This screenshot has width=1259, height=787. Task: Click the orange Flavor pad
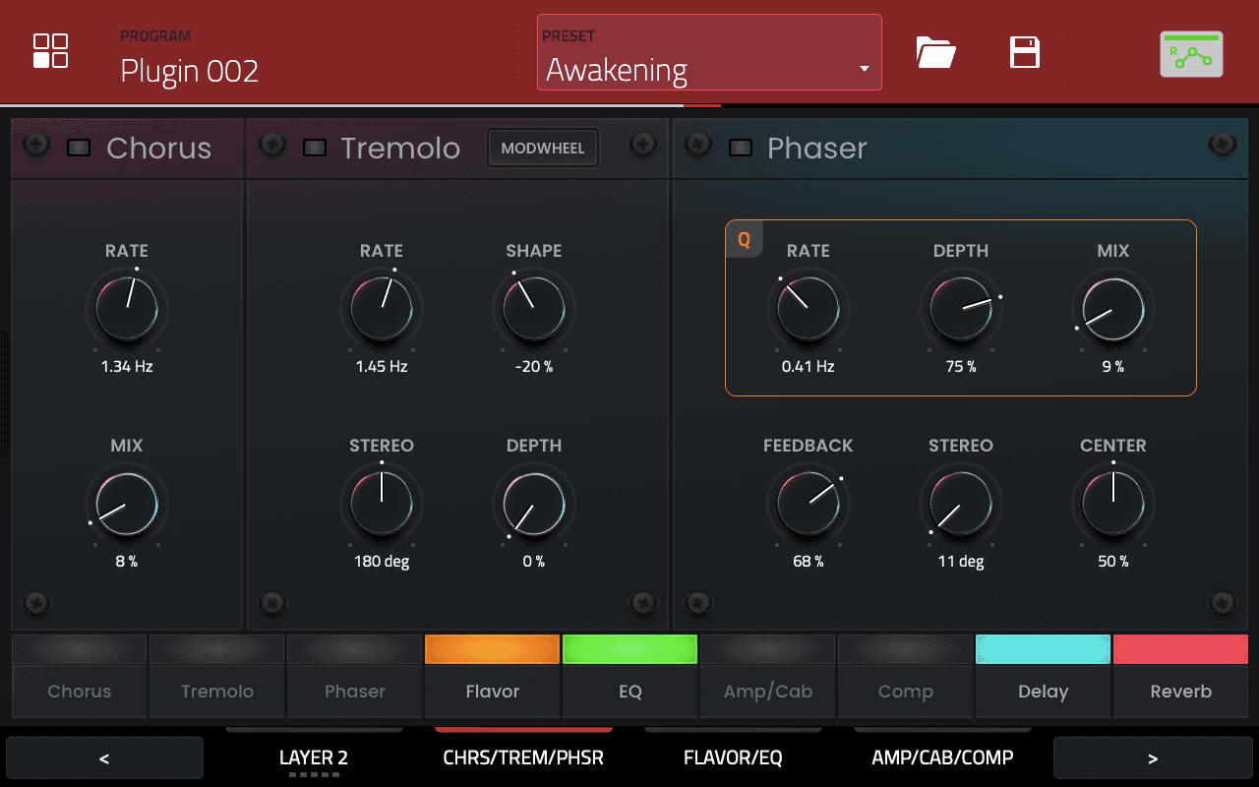point(492,650)
